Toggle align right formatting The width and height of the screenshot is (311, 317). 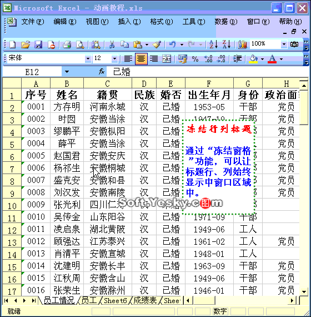[x=154, y=59]
